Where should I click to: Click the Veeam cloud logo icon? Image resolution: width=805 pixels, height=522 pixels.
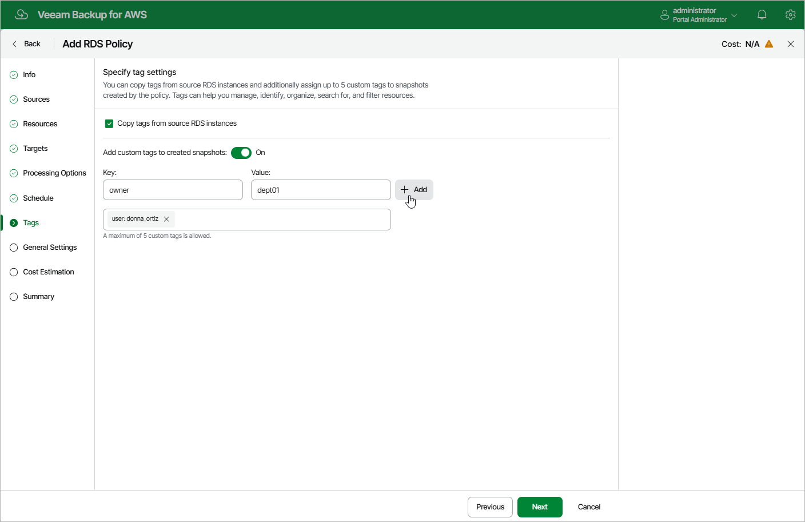click(21, 14)
